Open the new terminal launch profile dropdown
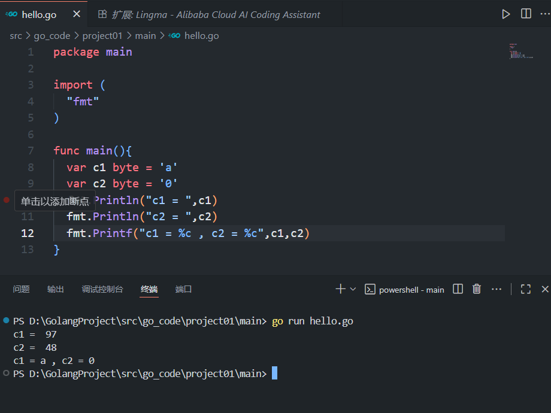The image size is (551, 413). [353, 289]
